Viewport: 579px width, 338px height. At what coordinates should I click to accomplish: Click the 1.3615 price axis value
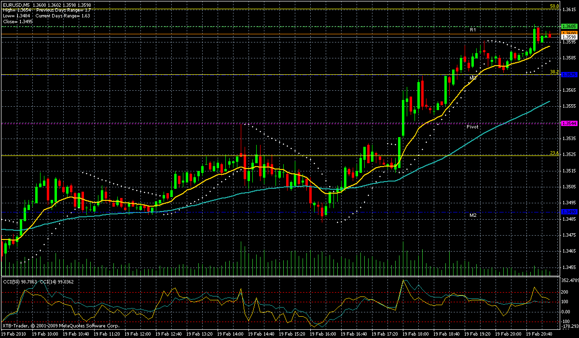[569, 10]
